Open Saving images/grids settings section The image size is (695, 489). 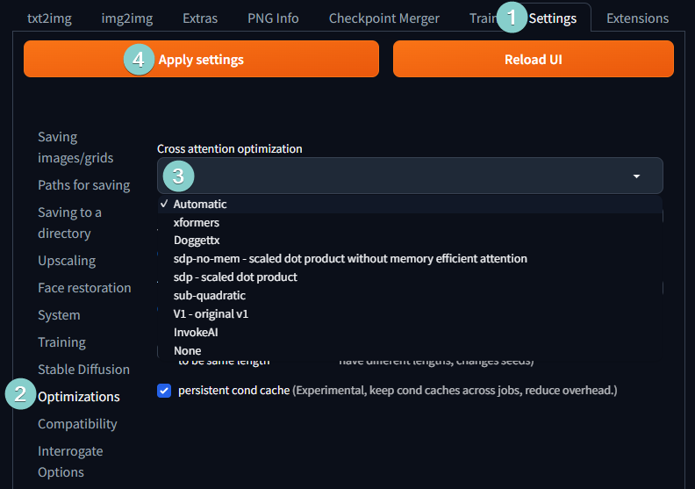(x=75, y=147)
